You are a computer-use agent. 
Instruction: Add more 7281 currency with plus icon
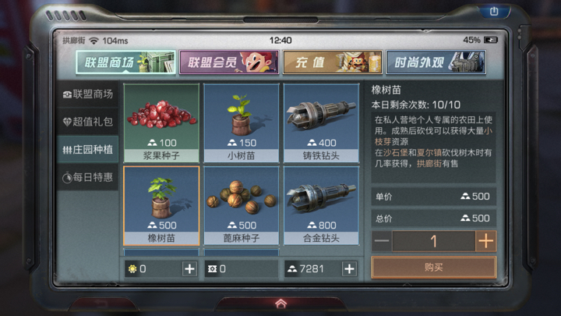(x=350, y=268)
